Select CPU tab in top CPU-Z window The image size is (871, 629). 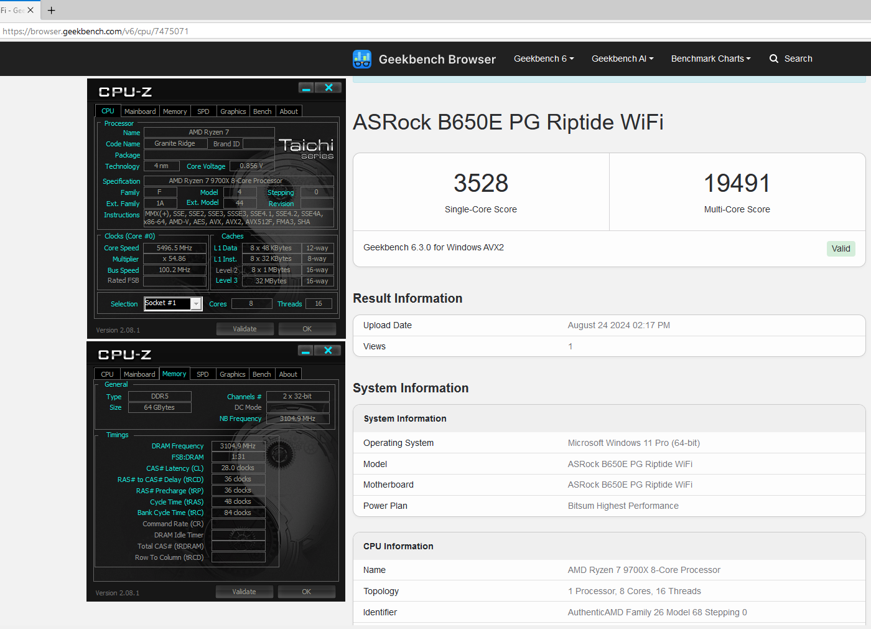point(108,111)
